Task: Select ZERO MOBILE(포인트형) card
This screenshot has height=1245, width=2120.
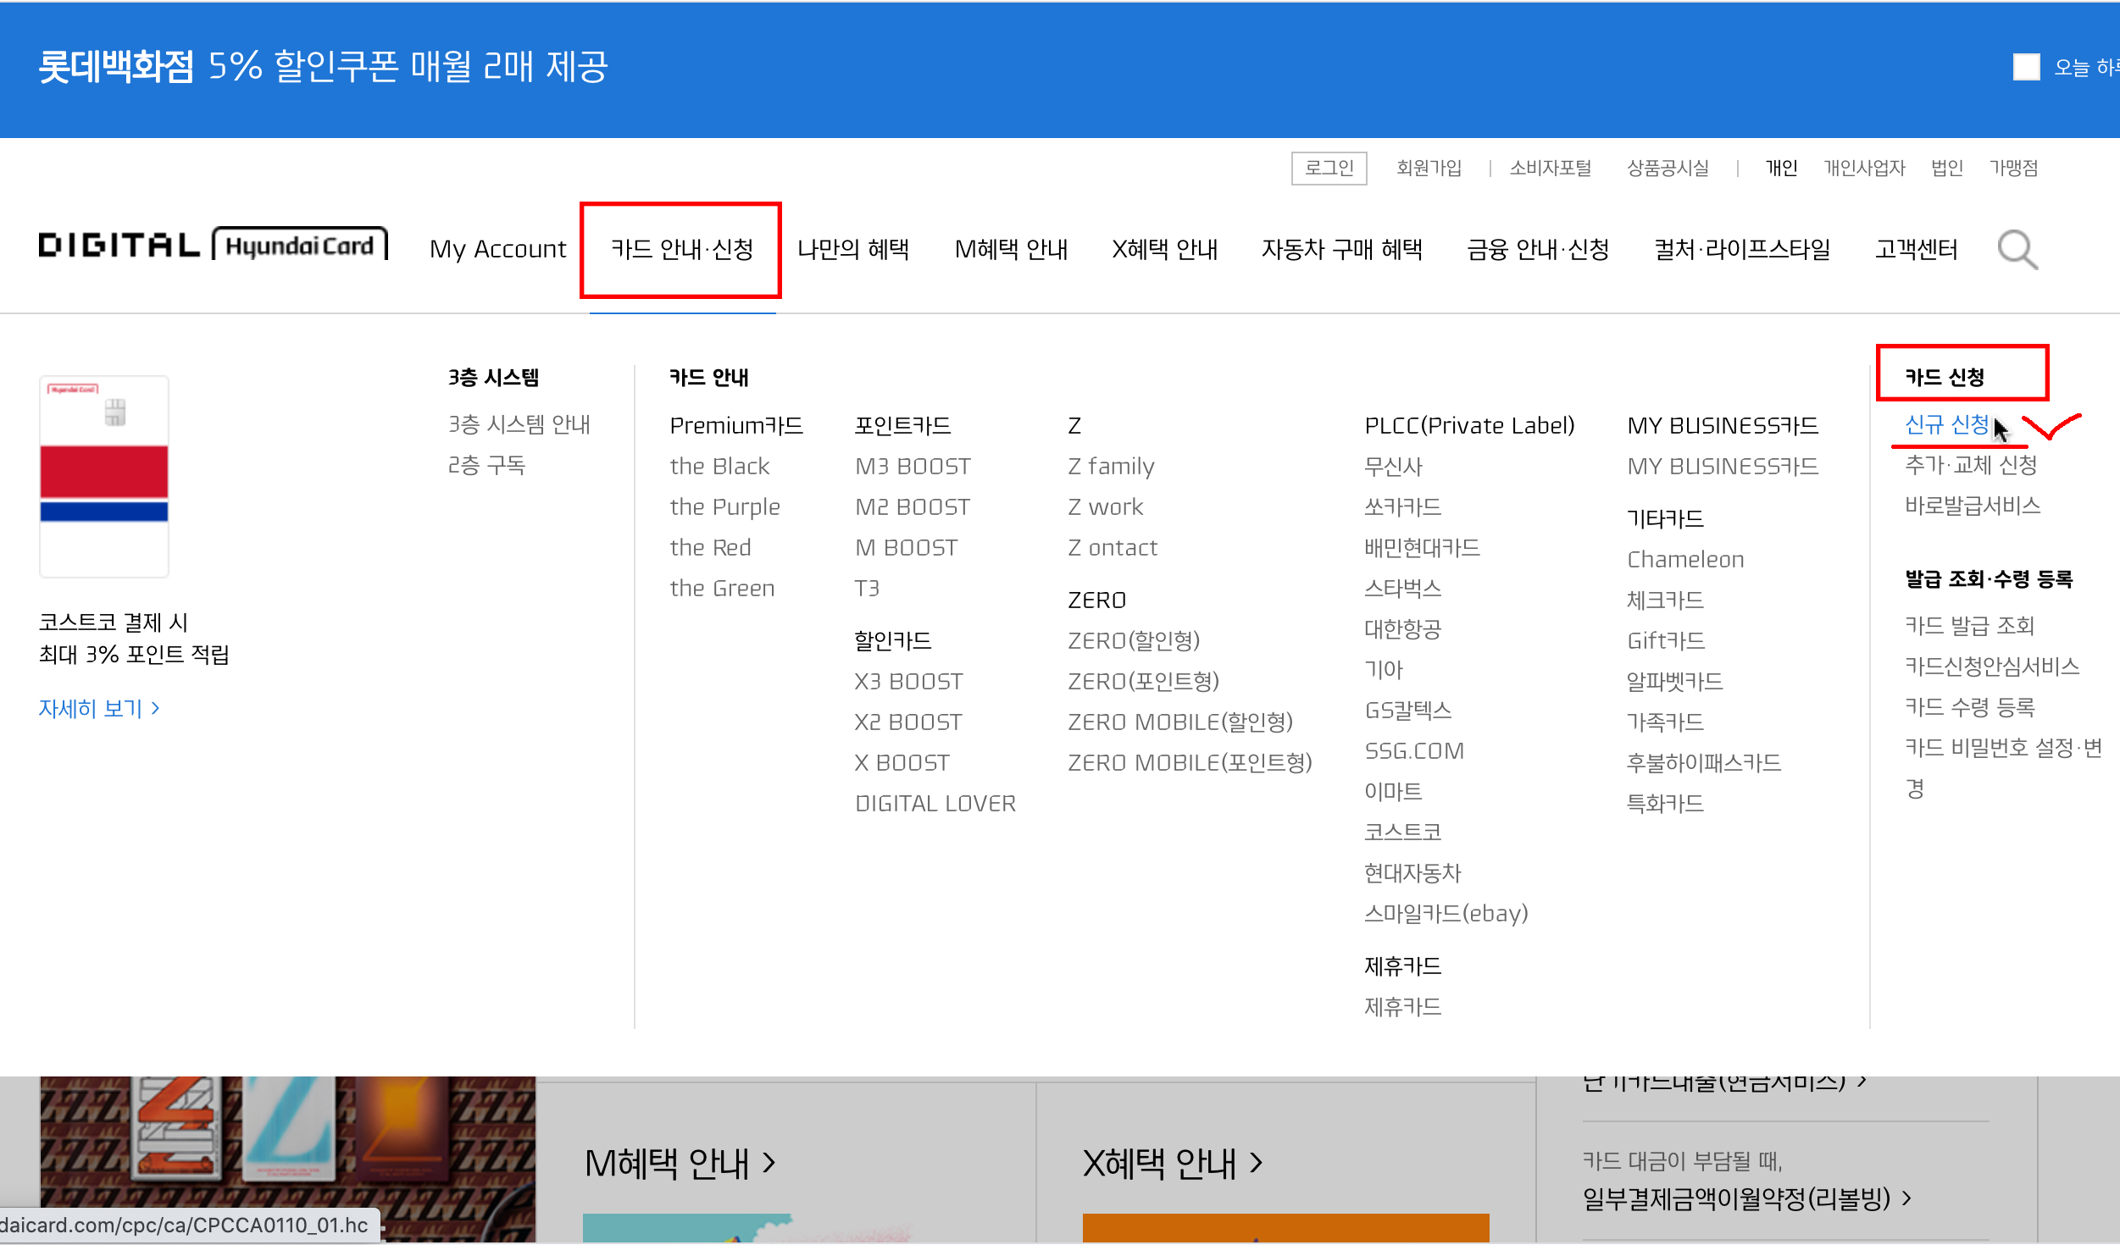Action: (1190, 762)
